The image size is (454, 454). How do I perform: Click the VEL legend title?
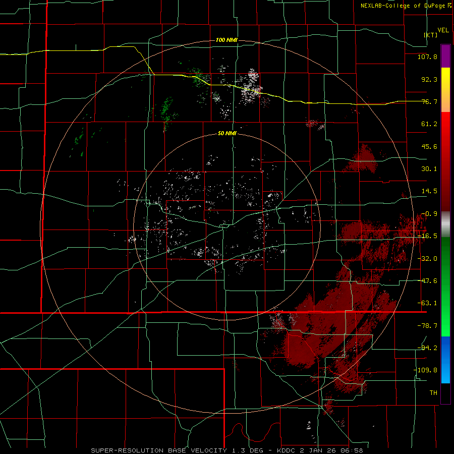(x=443, y=30)
